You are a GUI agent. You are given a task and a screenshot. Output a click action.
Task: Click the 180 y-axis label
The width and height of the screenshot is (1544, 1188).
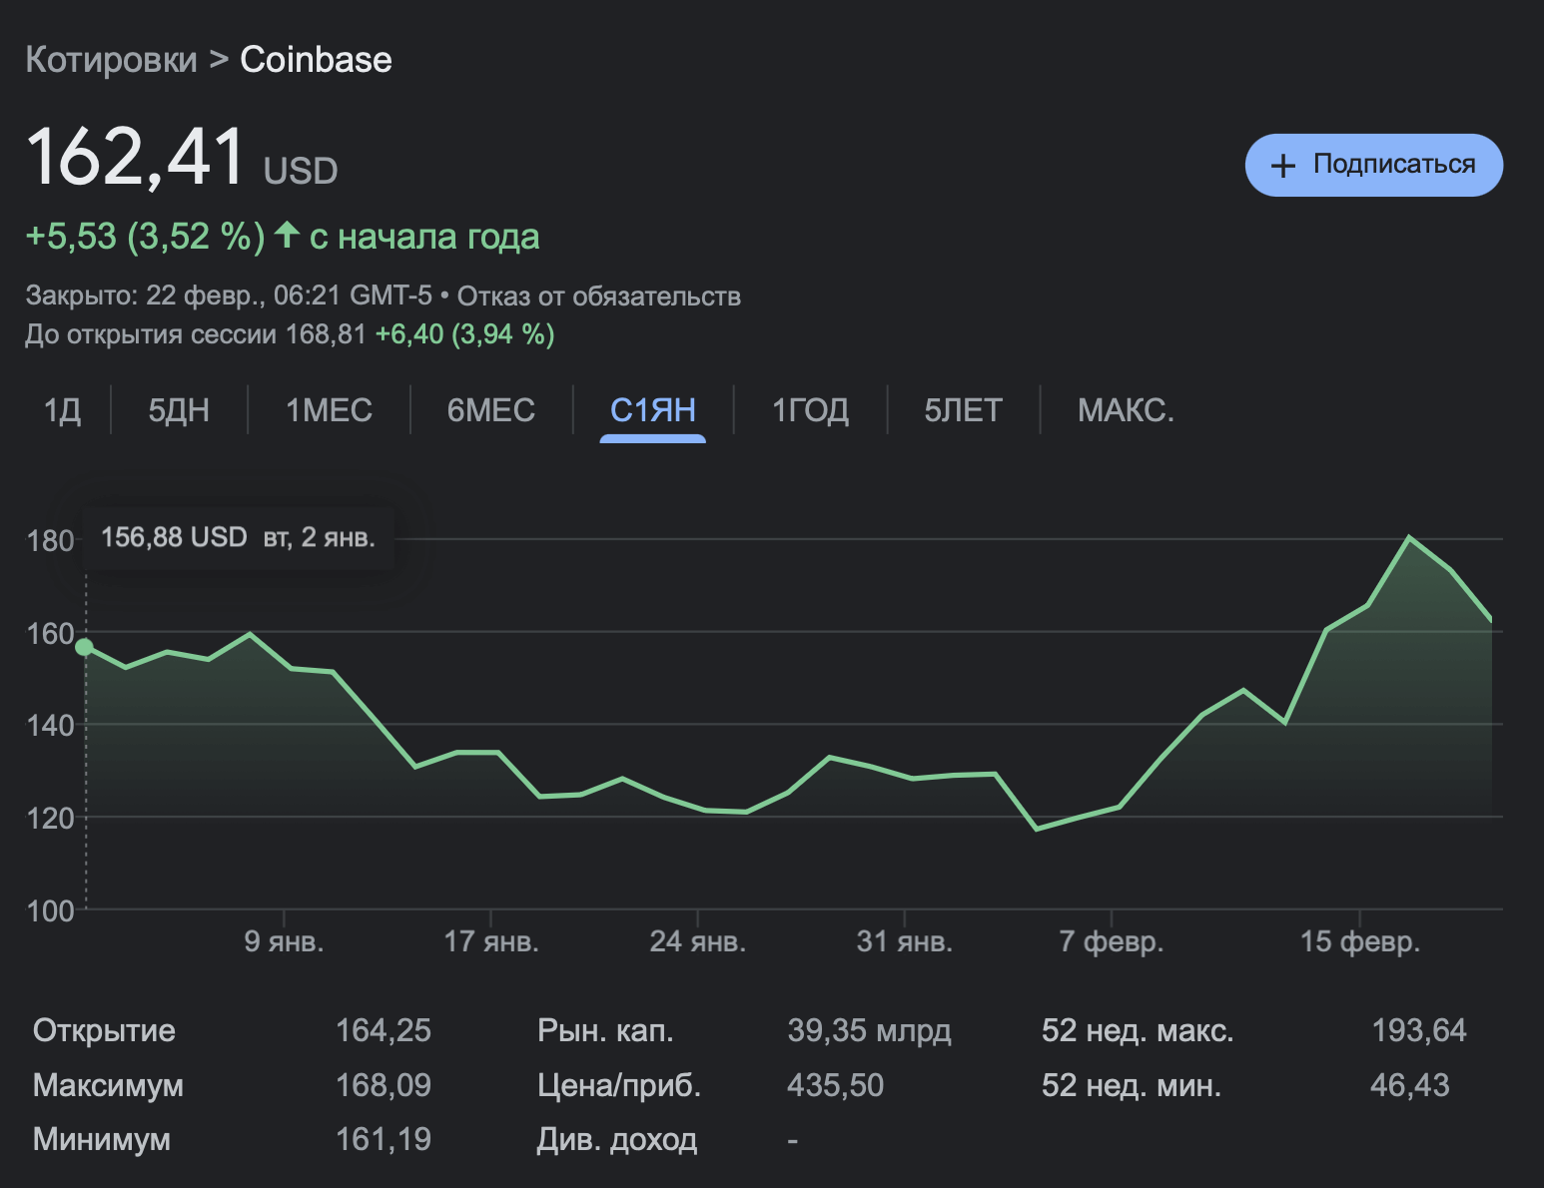point(50,540)
